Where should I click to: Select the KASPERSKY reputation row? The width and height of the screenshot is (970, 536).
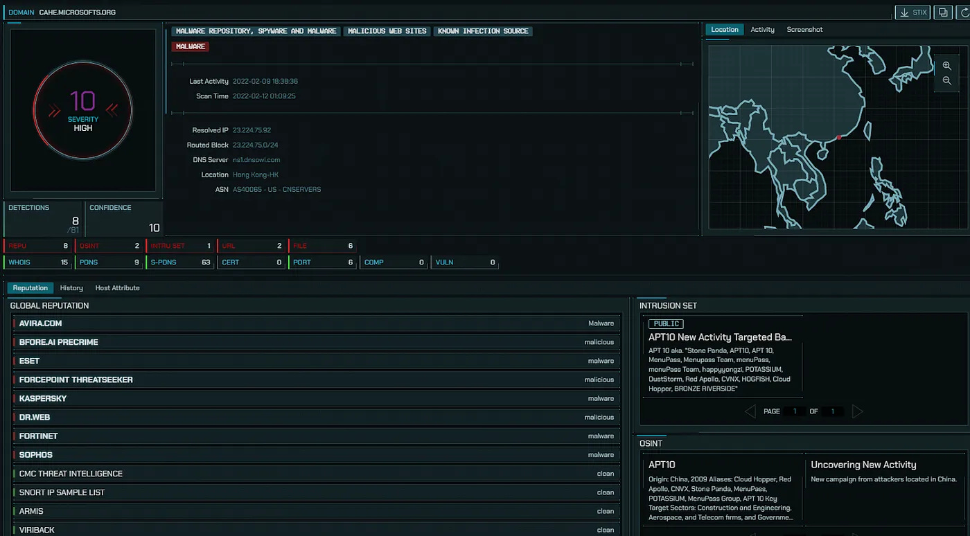[317, 398]
